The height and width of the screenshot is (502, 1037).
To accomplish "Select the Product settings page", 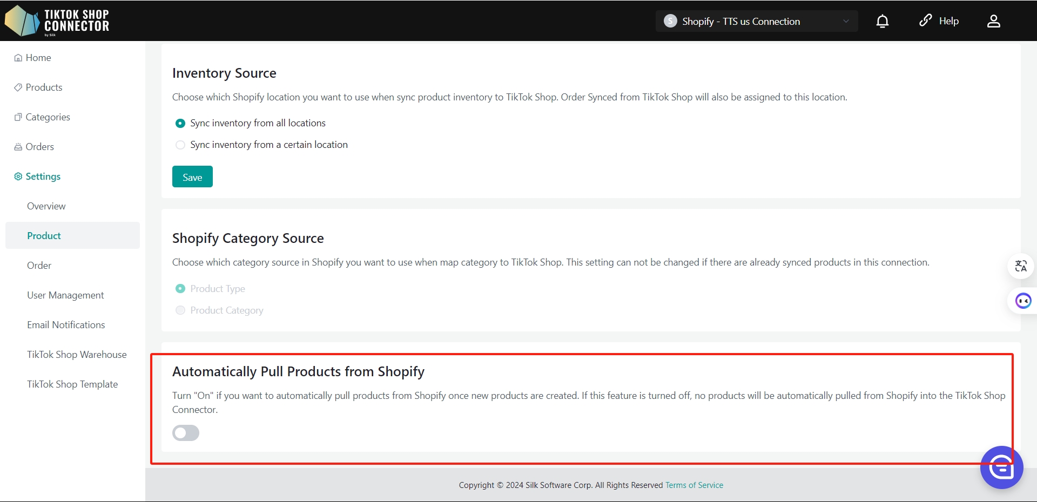I will [x=72, y=235].
